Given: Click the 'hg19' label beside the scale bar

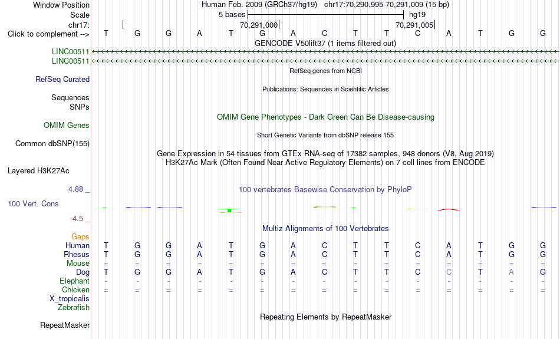Looking at the screenshot, I should pyautogui.click(x=417, y=15).
